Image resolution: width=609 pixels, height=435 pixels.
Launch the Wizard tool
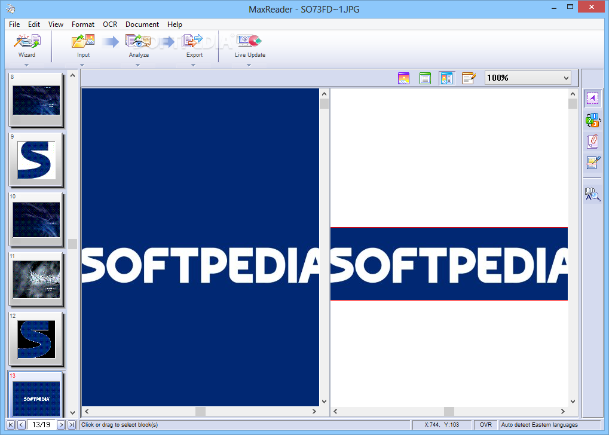pyautogui.click(x=27, y=45)
